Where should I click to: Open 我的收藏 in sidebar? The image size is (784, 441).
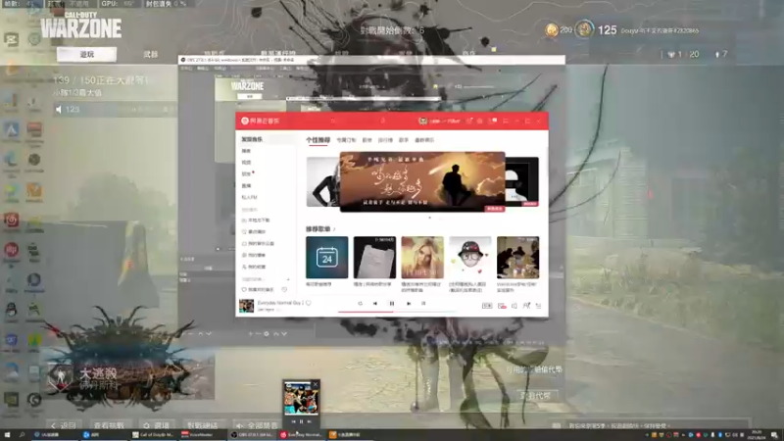pyautogui.click(x=254, y=267)
